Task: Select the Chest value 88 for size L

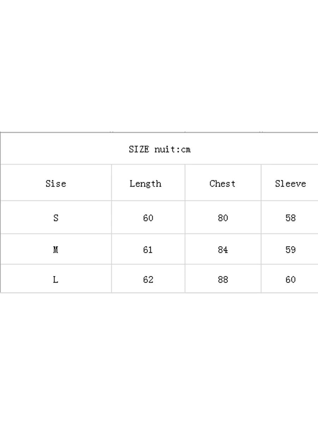Action: tap(223, 279)
